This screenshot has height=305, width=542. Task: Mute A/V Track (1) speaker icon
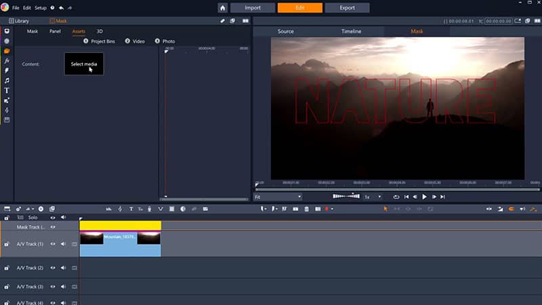[x=63, y=243]
